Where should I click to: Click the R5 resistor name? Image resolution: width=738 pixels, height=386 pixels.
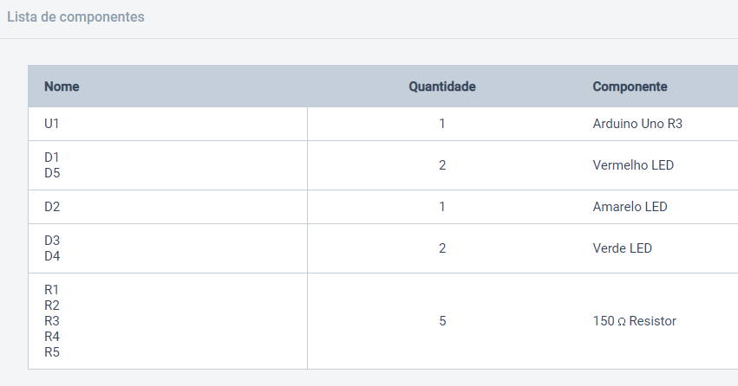pyautogui.click(x=52, y=352)
